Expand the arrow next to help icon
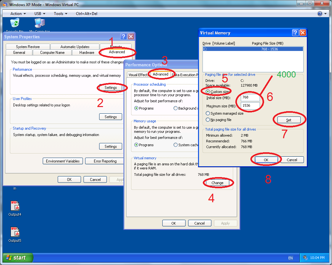Image resolution: width=332 pixels, height=265 pixels. coord(325,14)
